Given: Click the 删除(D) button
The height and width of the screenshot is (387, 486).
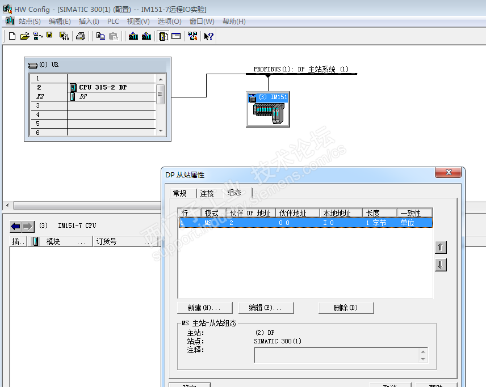Looking at the screenshot, I should coord(346,308).
